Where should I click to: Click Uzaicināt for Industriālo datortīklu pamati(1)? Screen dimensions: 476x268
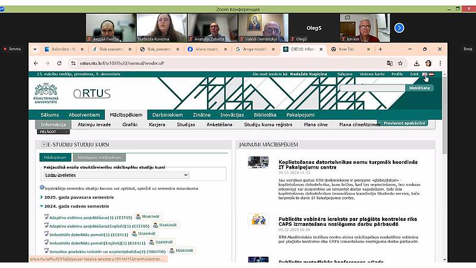(x=144, y=233)
